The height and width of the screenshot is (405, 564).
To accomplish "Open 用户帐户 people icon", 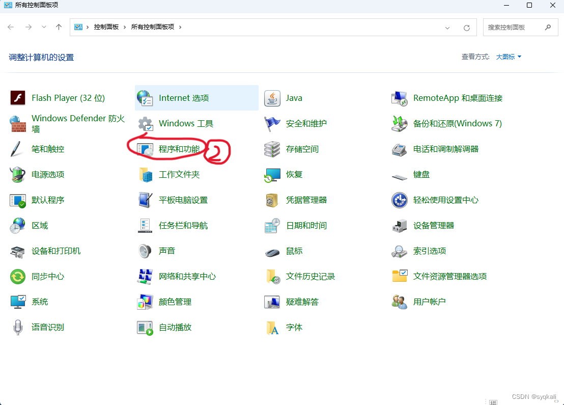I will pyautogui.click(x=399, y=302).
